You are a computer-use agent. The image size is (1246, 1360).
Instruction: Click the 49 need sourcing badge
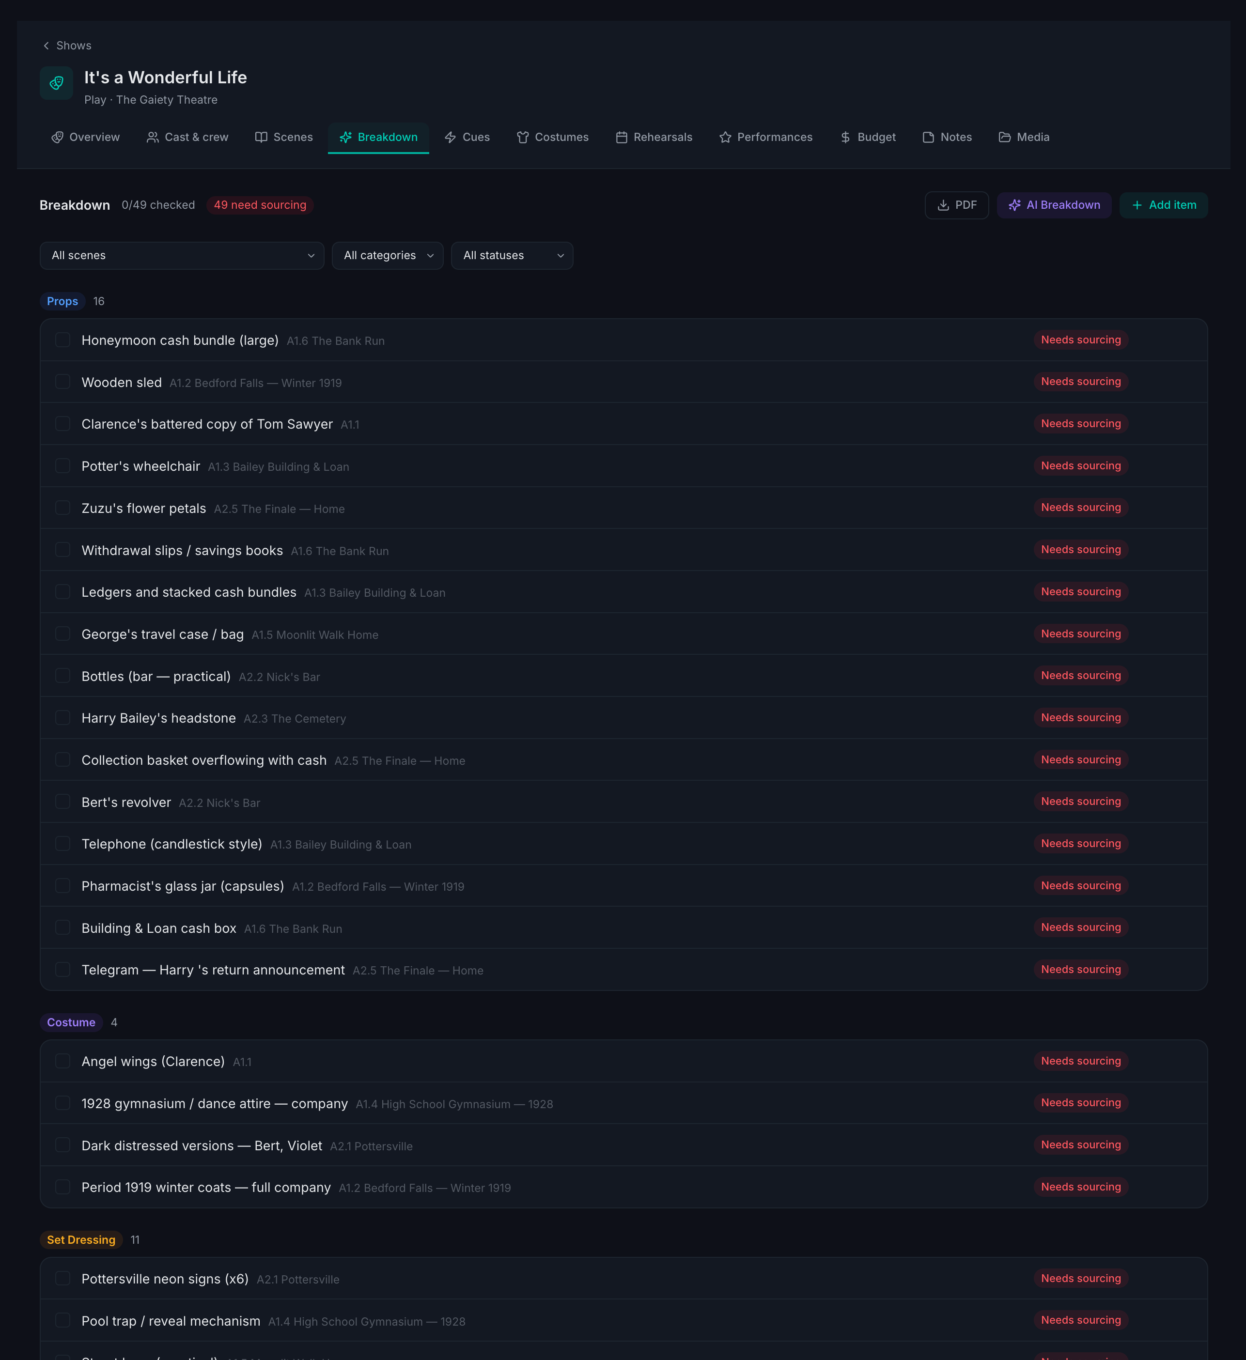[260, 205]
